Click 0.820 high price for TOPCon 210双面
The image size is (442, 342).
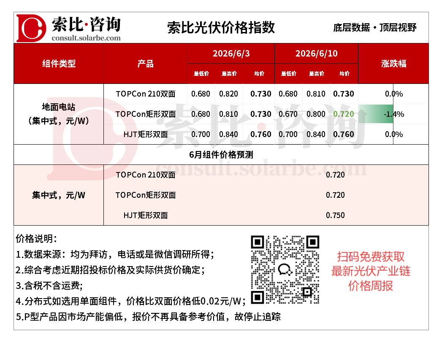tap(229, 94)
